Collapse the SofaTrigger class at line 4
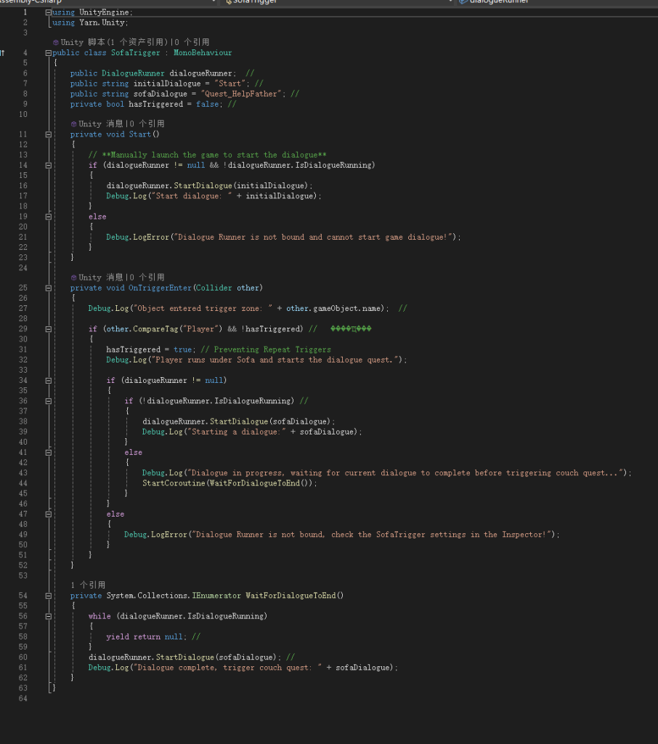 pos(49,52)
